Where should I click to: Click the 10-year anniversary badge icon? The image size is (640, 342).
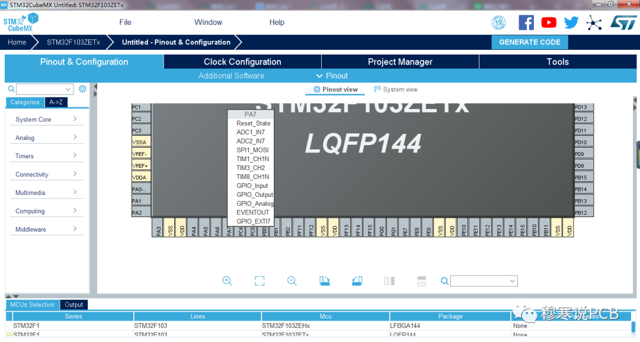[498, 23]
